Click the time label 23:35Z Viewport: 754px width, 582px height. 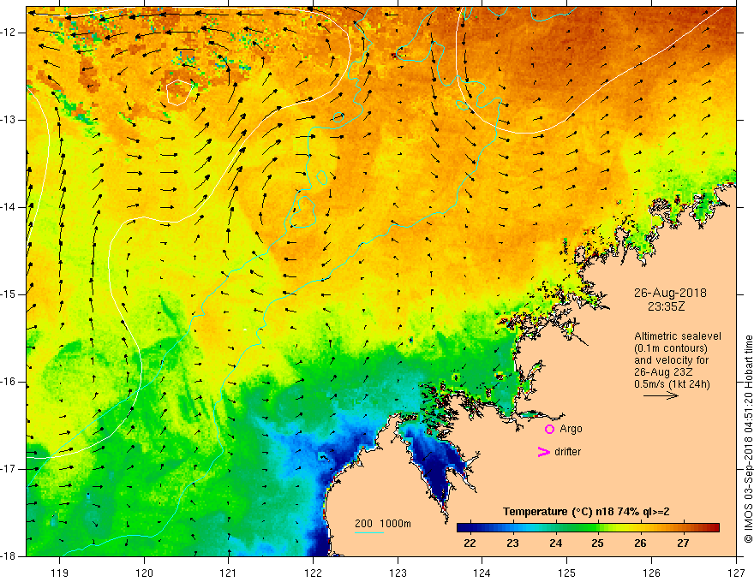[x=666, y=306]
